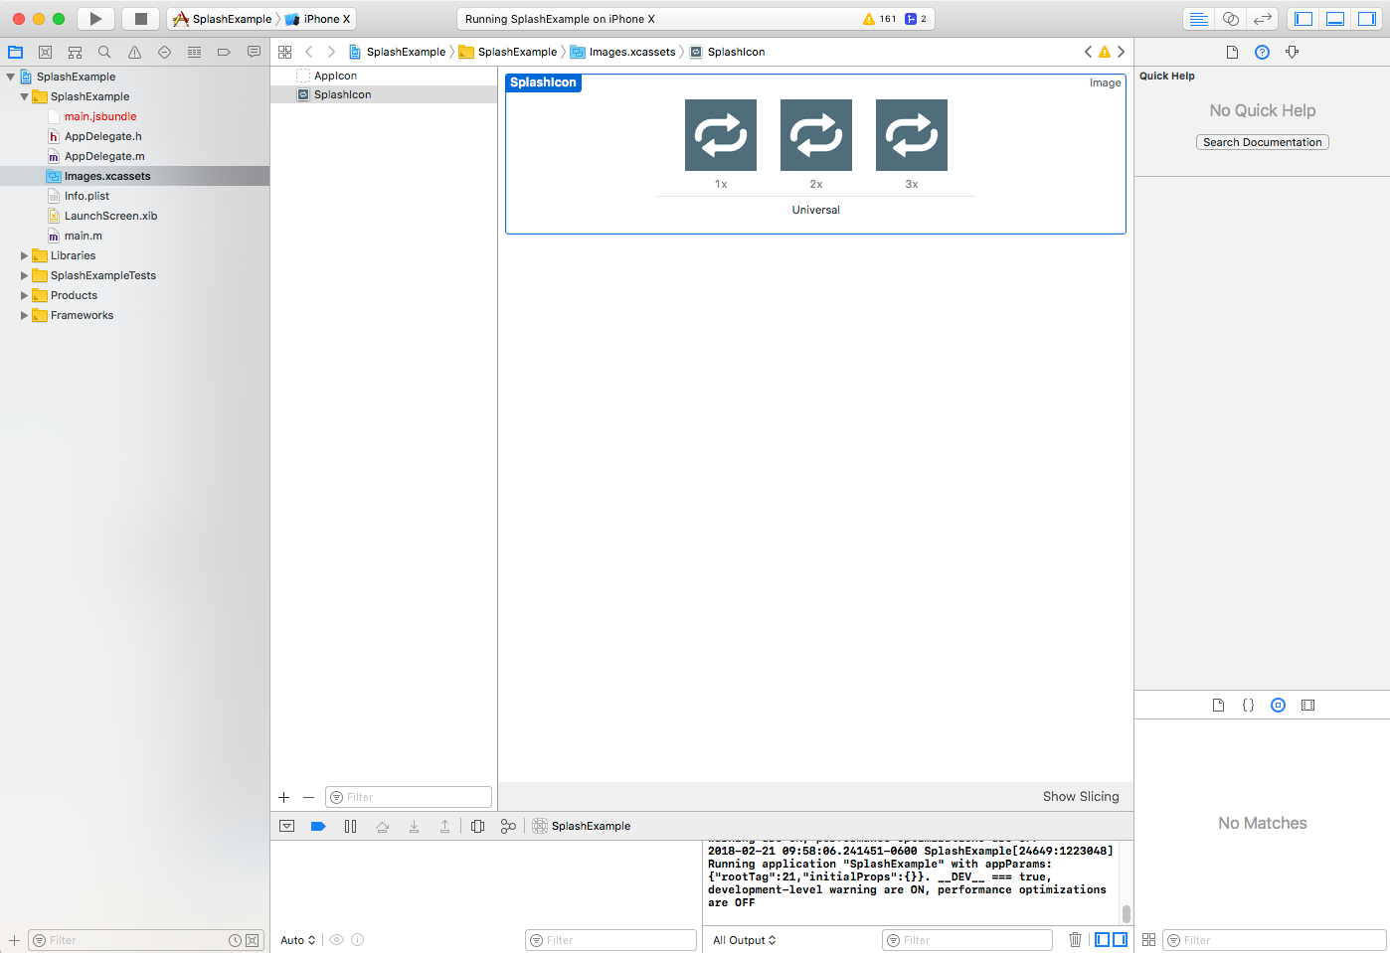
Task: Show the assistant editor
Action: click(1231, 19)
